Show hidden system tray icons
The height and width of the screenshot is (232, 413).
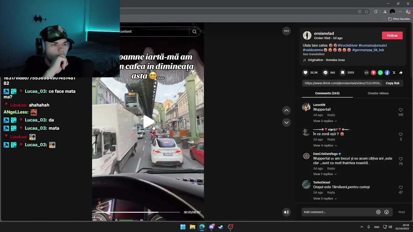pos(362,227)
